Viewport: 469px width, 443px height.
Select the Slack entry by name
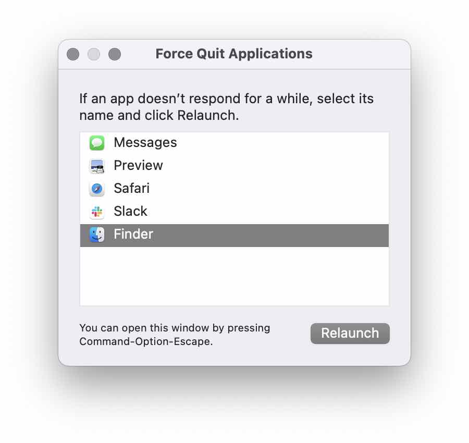tap(130, 212)
